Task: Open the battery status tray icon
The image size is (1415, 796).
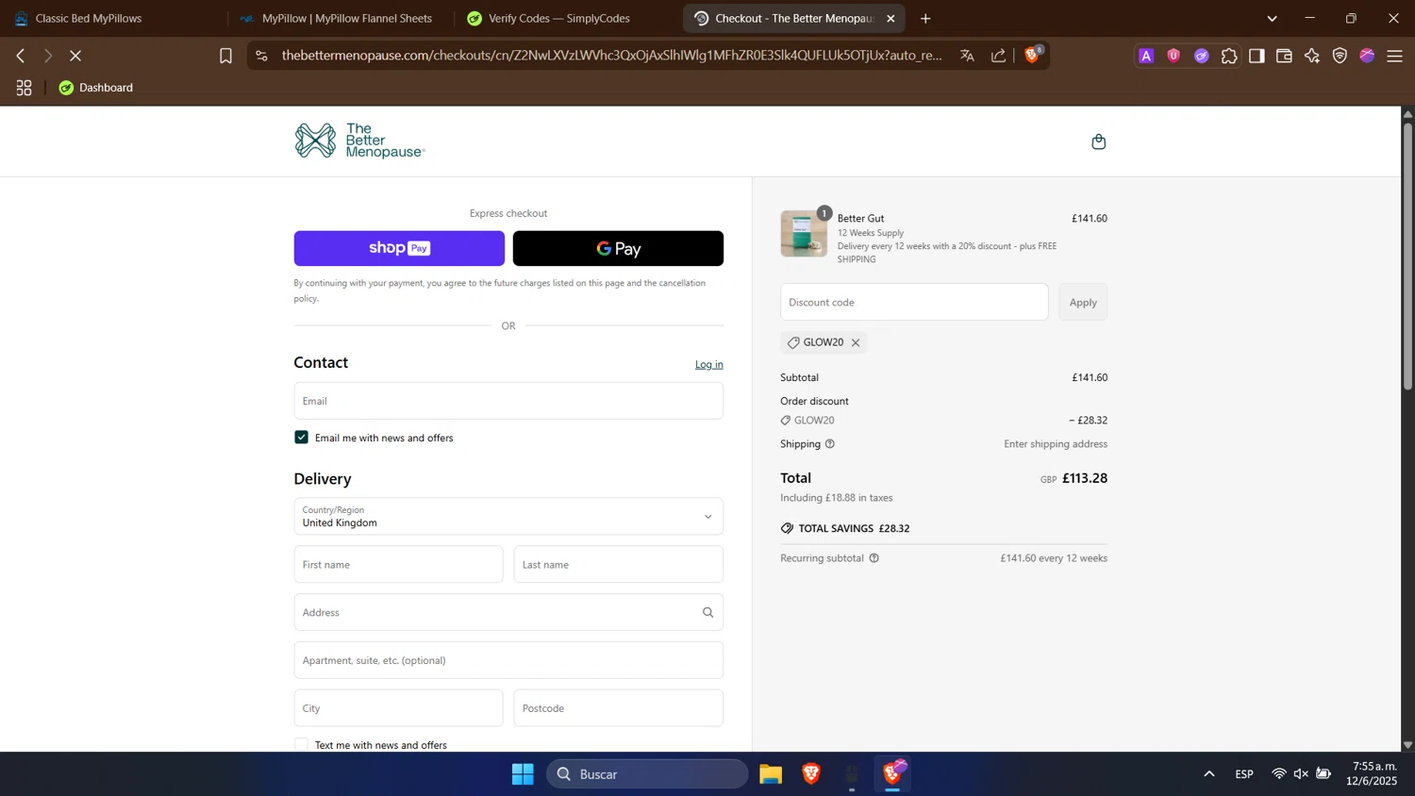Action: pos(1323,774)
